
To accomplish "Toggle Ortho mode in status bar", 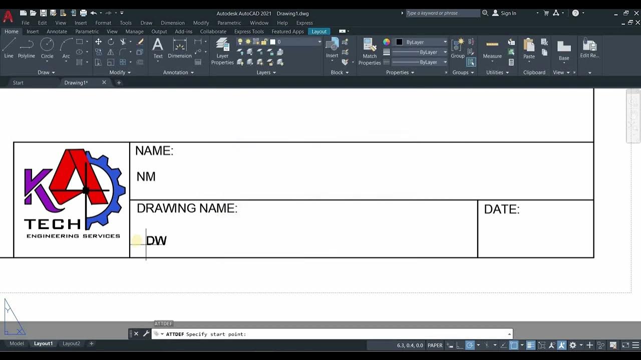I will point(459,345).
